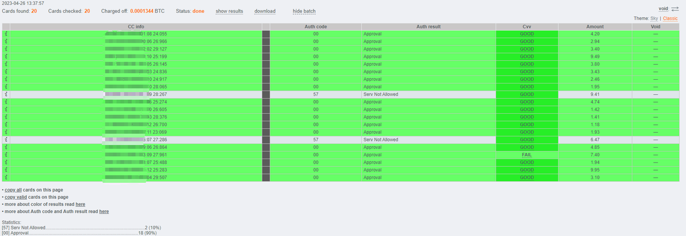Viewport: 686px width, 236px height.
Task: Click the CC info column header
Action: pos(136,27)
